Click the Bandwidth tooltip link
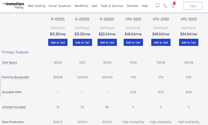Viewport: 208px width, 125px height. pyautogui.click(x=22, y=77)
